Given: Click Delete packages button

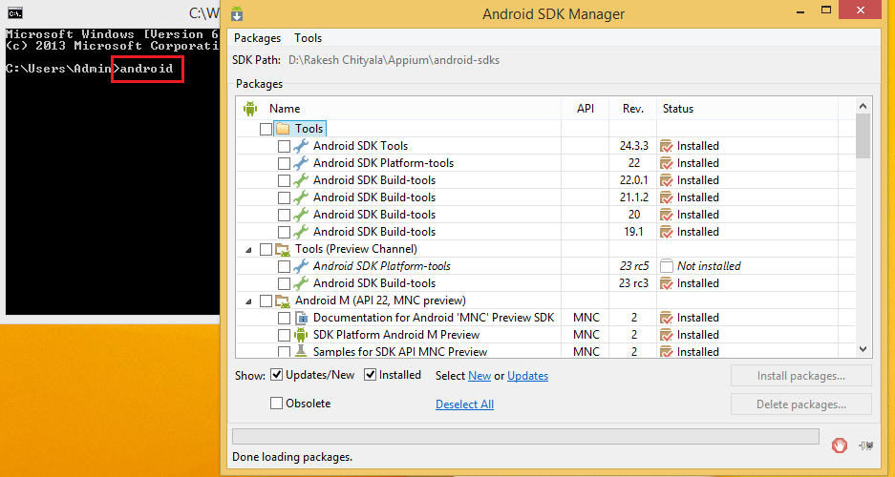Looking at the screenshot, I should click(800, 404).
